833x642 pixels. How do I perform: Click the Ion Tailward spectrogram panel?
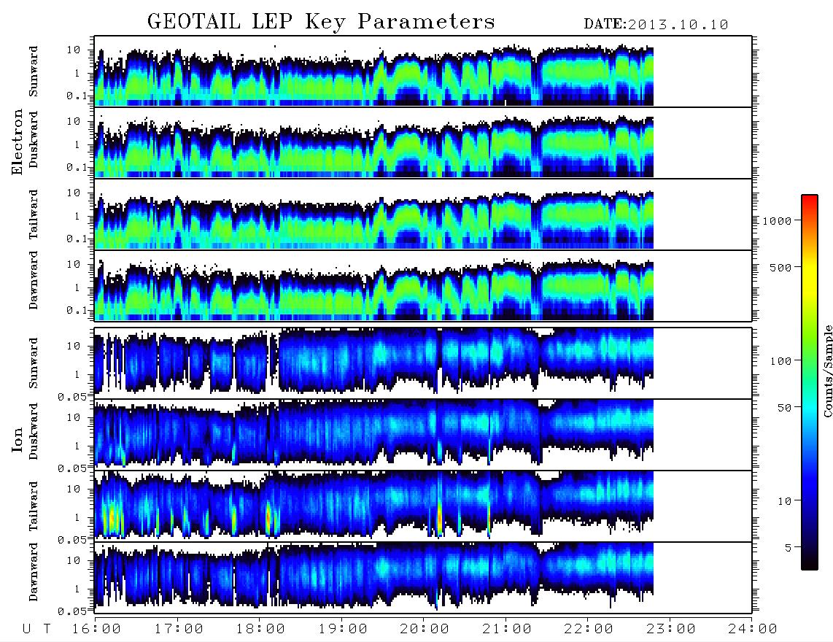click(423, 506)
